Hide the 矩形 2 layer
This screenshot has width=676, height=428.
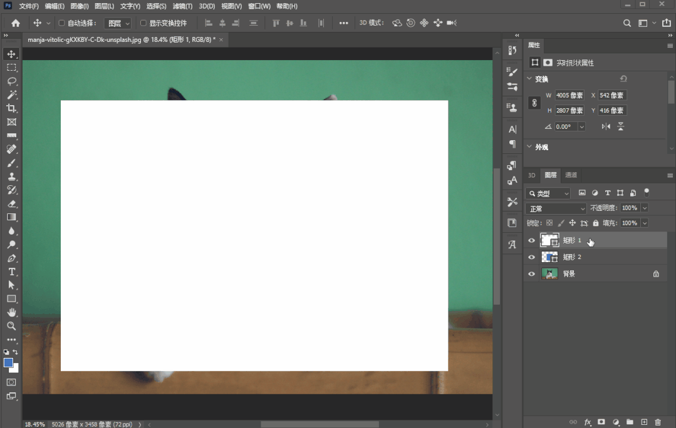click(x=531, y=257)
